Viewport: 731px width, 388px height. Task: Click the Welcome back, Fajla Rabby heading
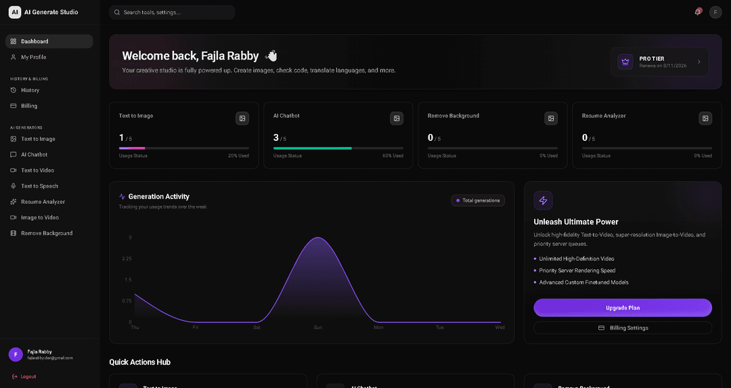click(x=190, y=56)
